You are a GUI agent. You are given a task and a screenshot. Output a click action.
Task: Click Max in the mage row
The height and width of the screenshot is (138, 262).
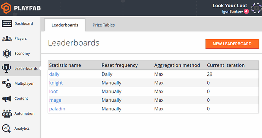click(x=159, y=100)
